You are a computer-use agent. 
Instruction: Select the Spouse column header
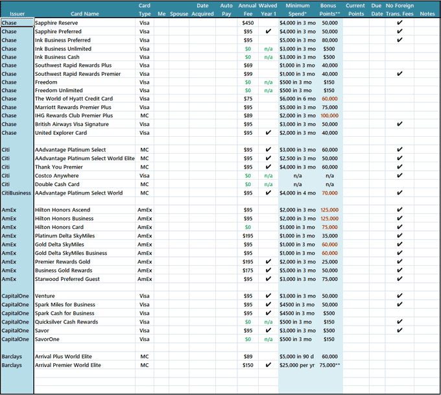tap(179, 14)
